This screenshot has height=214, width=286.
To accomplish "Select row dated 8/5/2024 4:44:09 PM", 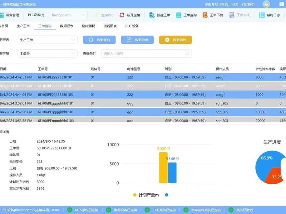I will click(x=143, y=95).
